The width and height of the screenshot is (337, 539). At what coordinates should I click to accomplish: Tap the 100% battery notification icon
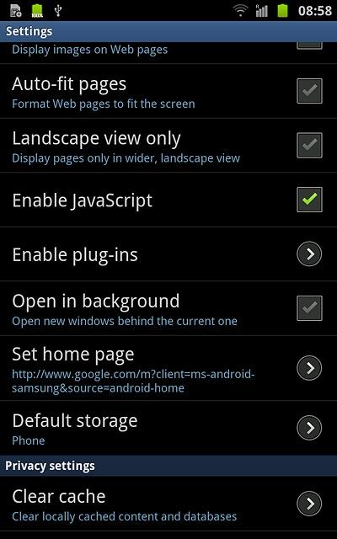[37, 11]
